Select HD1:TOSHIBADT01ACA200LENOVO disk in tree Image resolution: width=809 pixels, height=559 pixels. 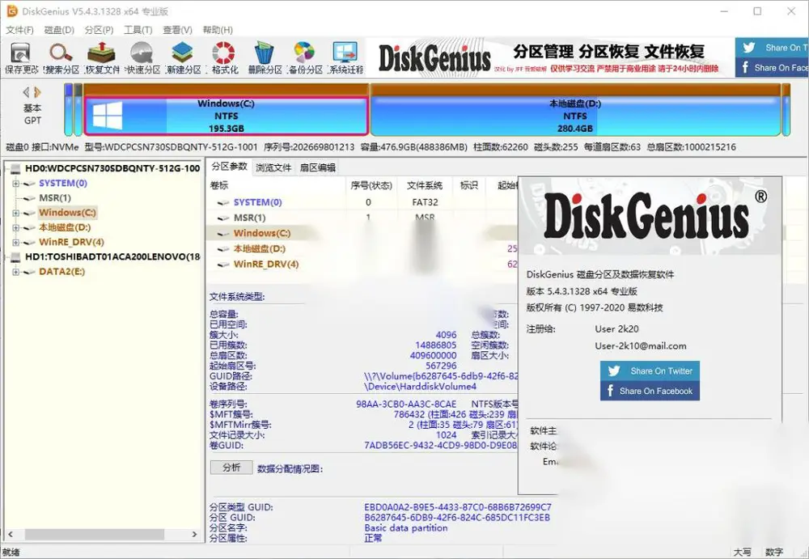coord(112,256)
